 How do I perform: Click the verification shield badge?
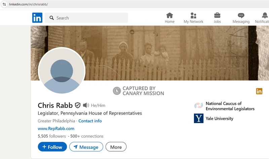click(78, 105)
